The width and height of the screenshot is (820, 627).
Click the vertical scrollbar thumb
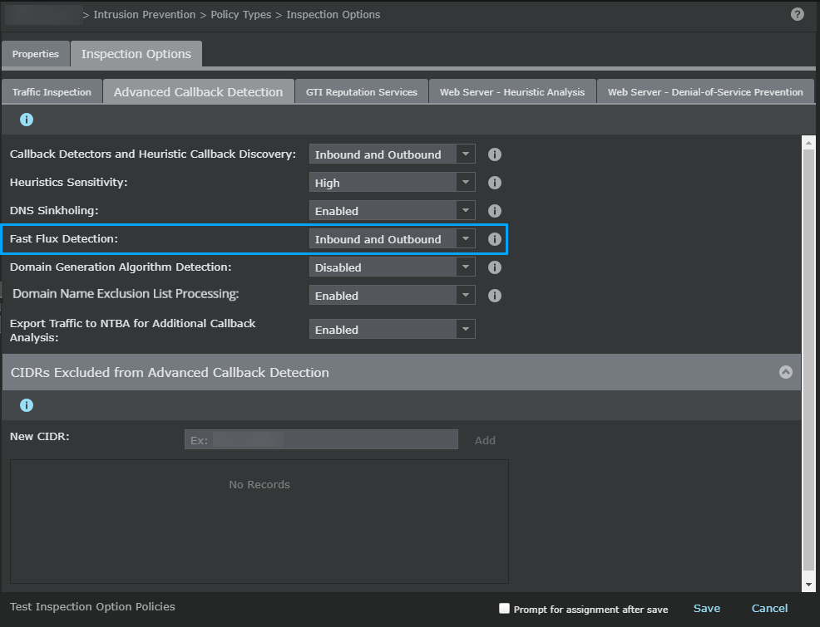coord(808,360)
